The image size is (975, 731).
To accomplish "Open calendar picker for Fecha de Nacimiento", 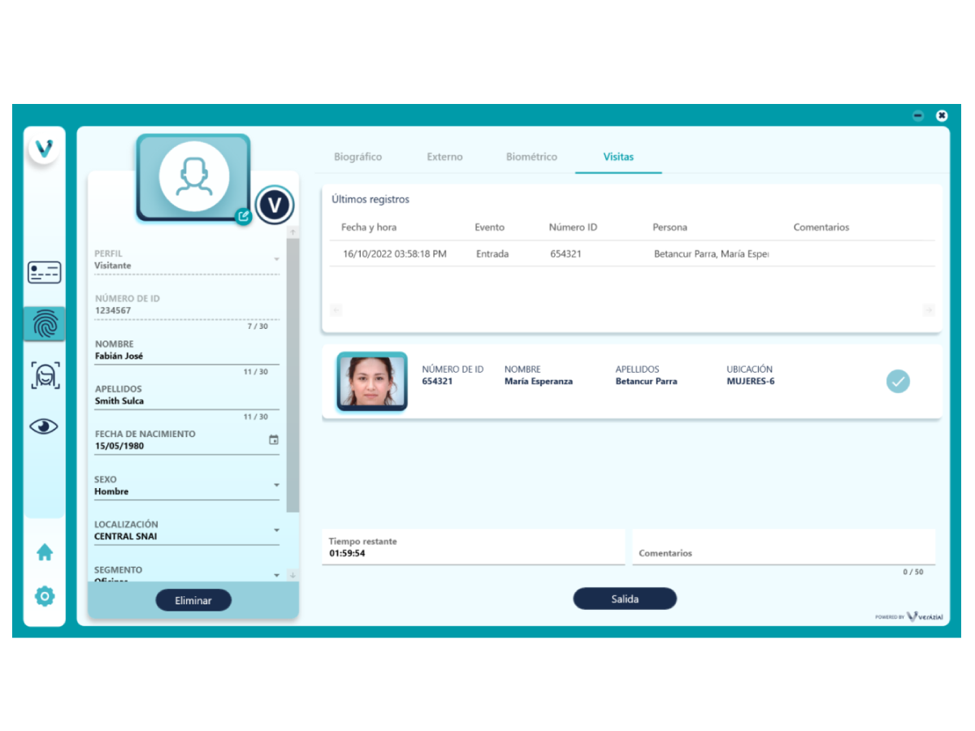I will tap(274, 439).
